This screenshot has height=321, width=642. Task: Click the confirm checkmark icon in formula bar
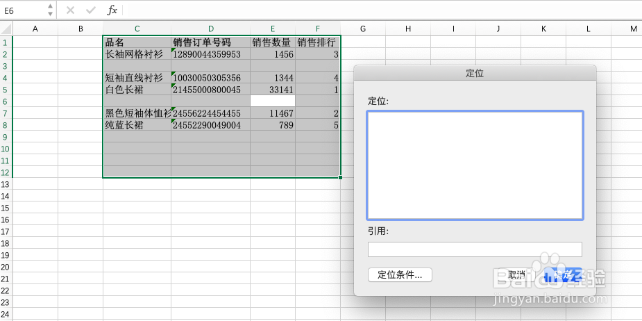90,10
